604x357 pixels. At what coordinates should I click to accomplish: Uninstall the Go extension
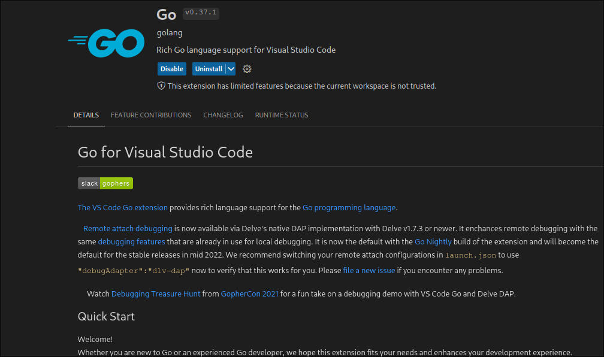(209, 69)
